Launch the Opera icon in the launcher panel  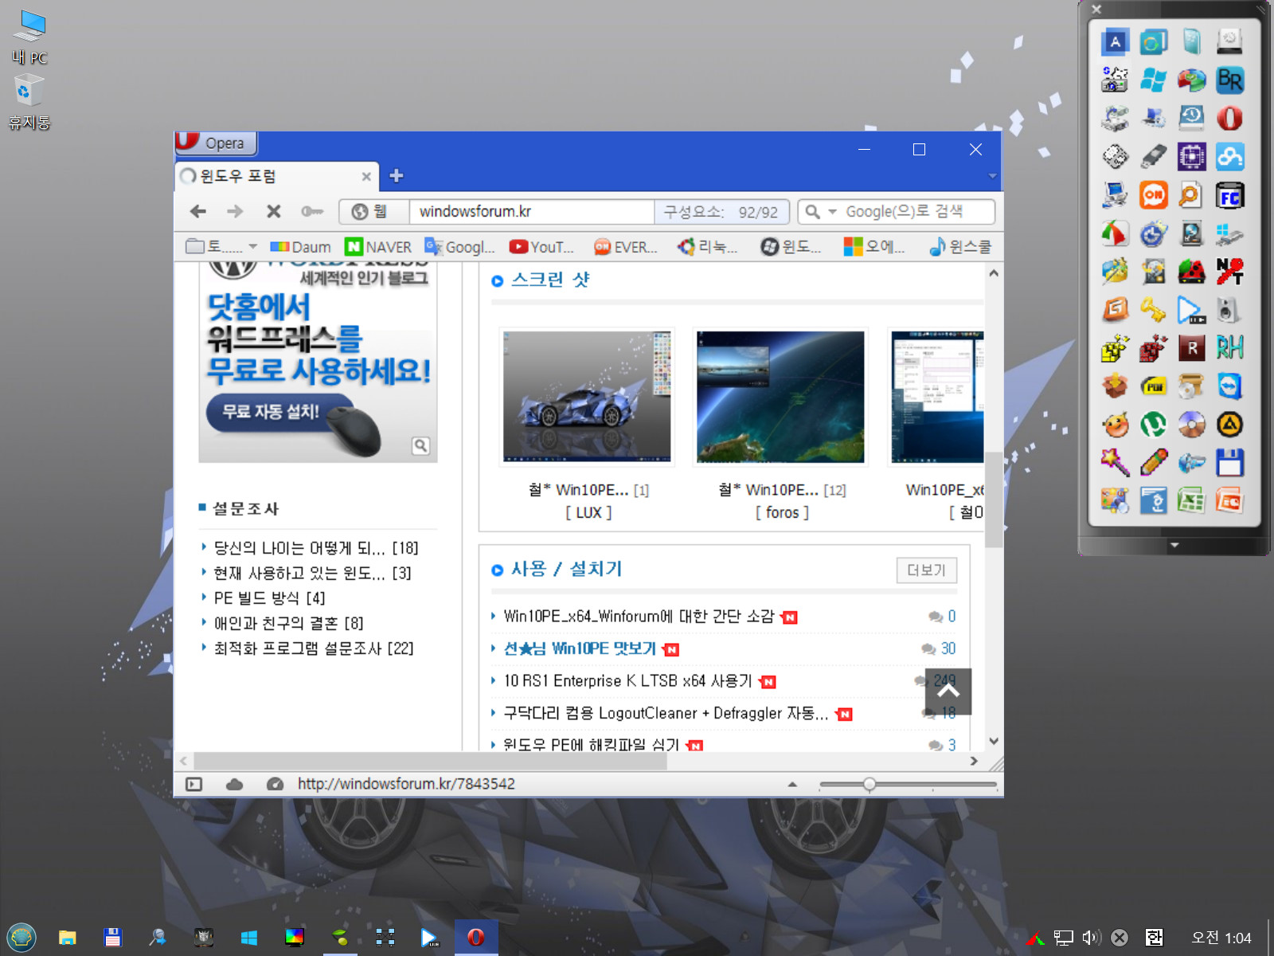(1229, 119)
